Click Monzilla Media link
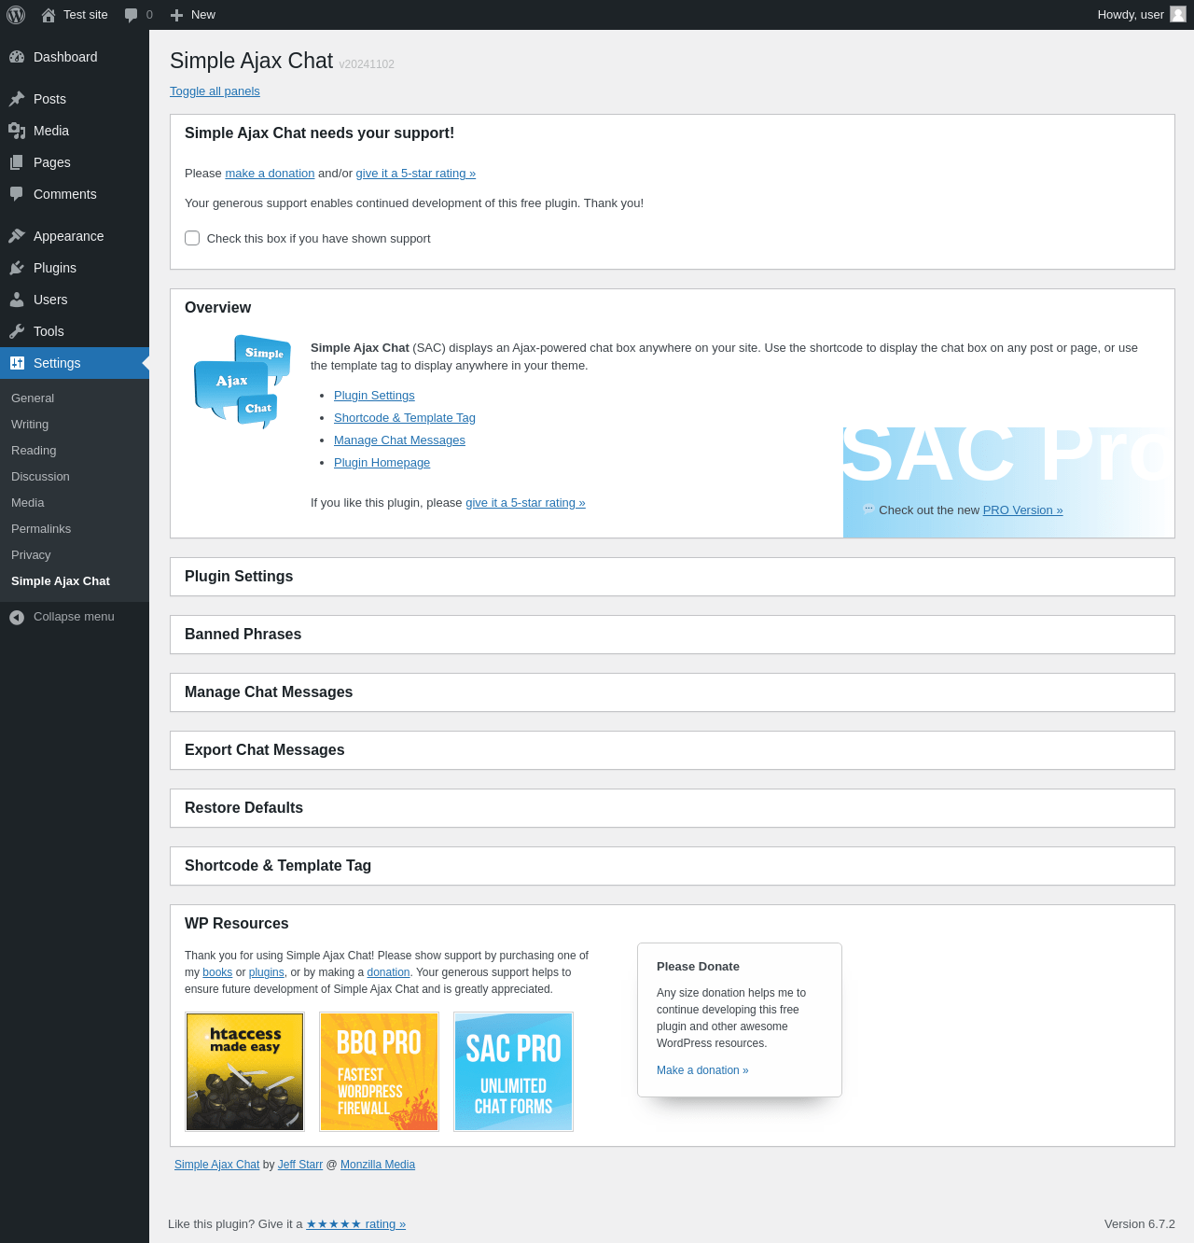 coord(378,1165)
